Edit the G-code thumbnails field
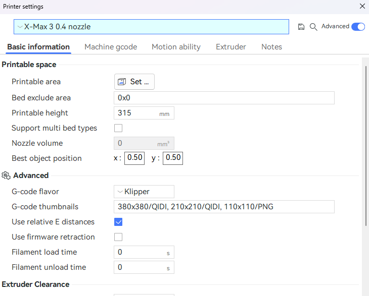 (x=224, y=207)
